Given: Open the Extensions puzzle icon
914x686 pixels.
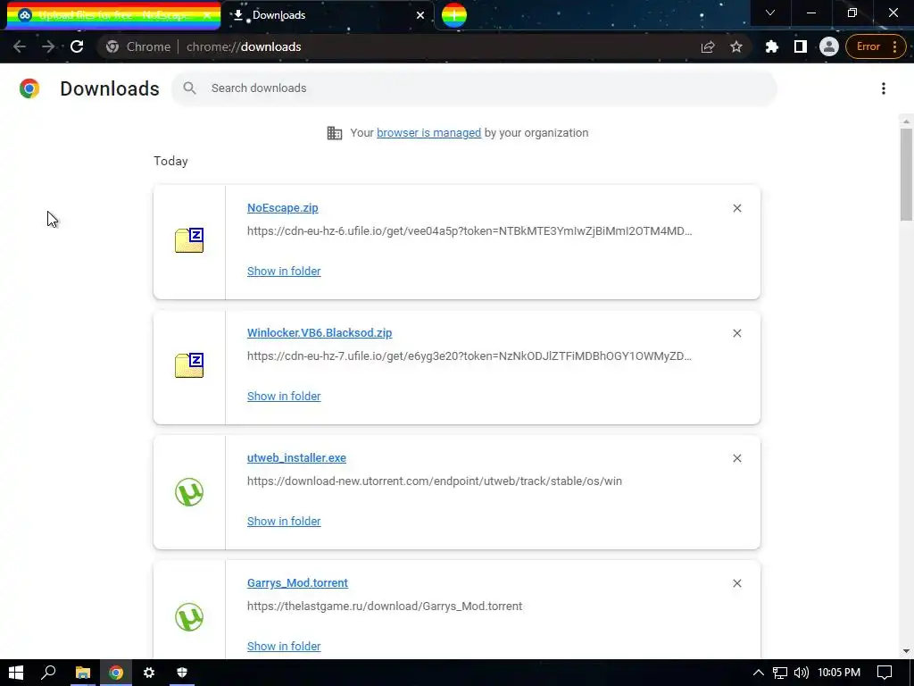Looking at the screenshot, I should [x=772, y=46].
